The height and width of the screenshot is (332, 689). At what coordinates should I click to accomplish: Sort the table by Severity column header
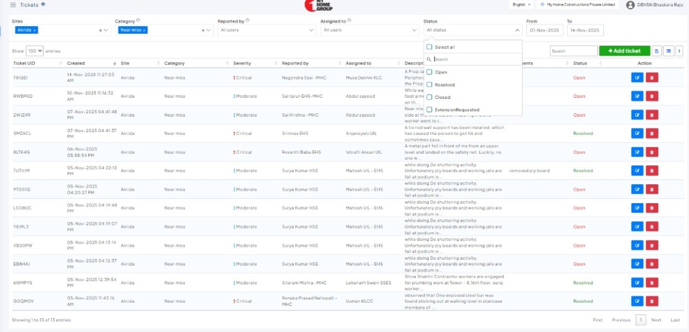(242, 63)
